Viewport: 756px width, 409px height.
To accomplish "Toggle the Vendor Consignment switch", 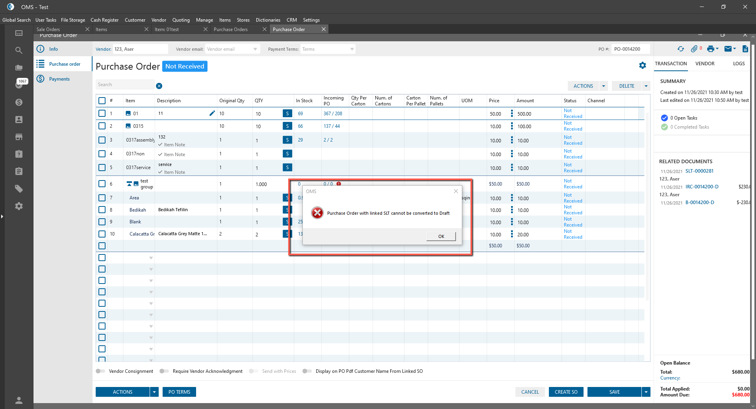I will 100,371.
